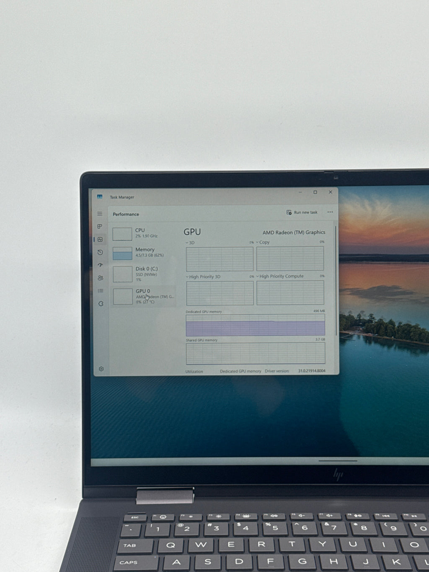Screen dimensions: 429x572
Task: Expand the Copy engine dropdown
Action: coord(263,242)
